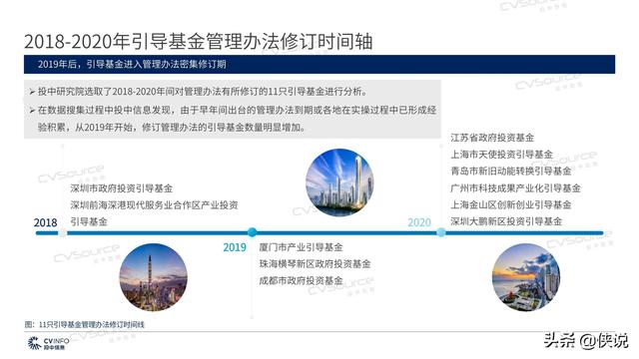The image size is (639, 359).
Task: Click 上海市天使投资引导基金 entry
Action: (x=501, y=155)
